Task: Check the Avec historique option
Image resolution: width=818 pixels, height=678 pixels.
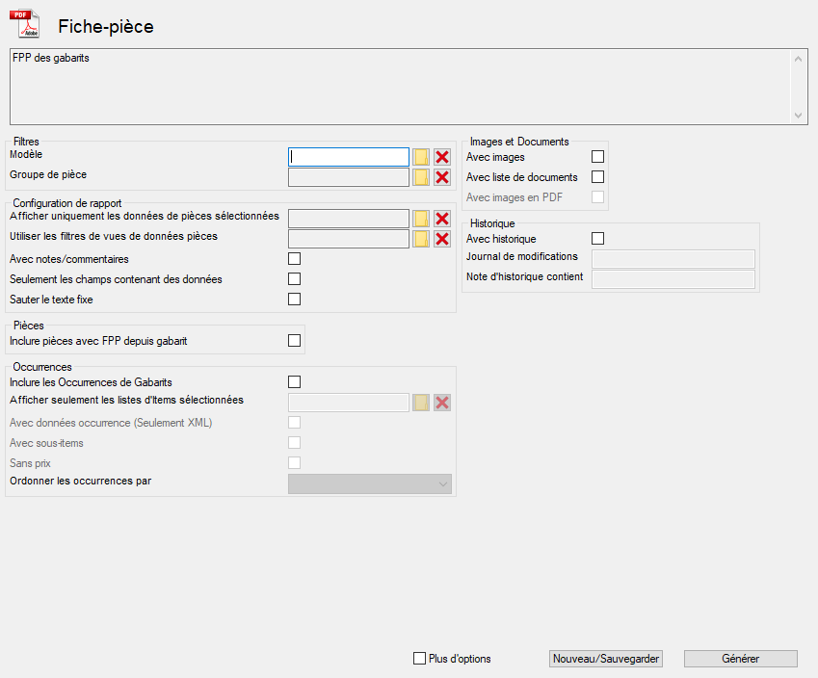Action: (597, 239)
